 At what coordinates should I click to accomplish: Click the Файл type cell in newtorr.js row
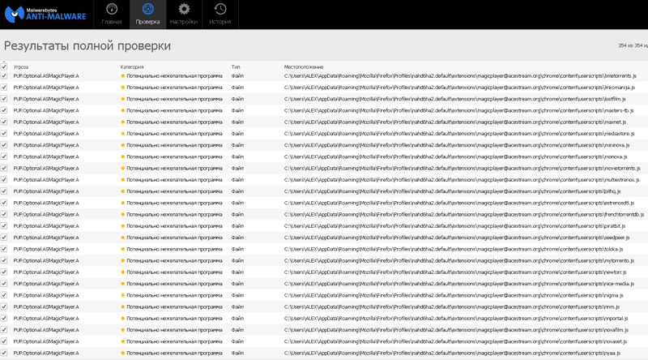pyautogui.click(x=237, y=272)
